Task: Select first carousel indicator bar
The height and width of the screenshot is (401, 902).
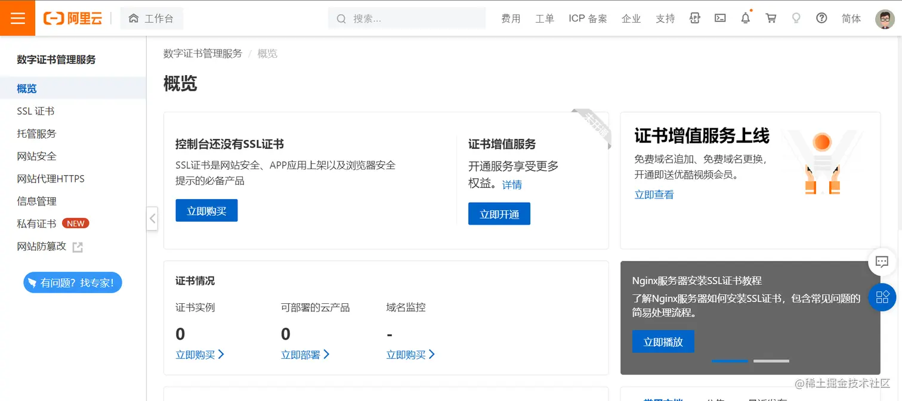Action: (730, 361)
